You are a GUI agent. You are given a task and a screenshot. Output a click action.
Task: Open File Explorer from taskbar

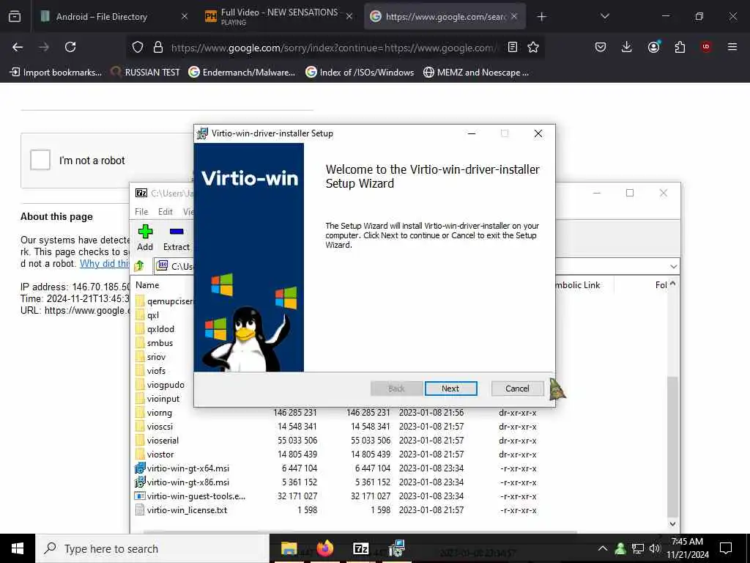[x=289, y=548]
